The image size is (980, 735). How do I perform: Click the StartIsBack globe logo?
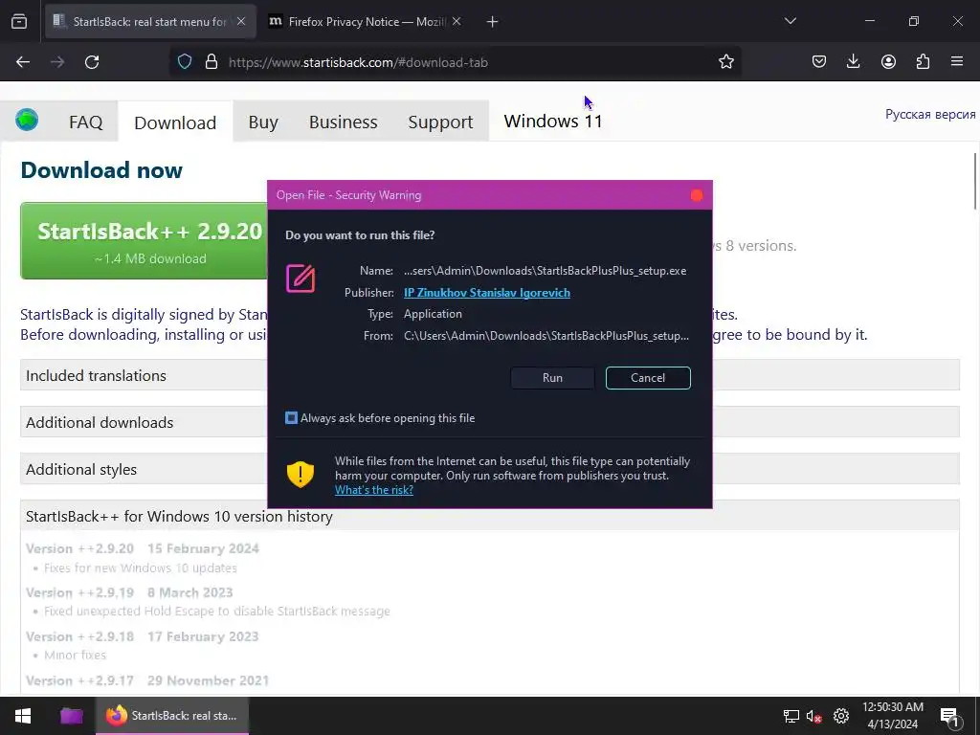(x=27, y=120)
